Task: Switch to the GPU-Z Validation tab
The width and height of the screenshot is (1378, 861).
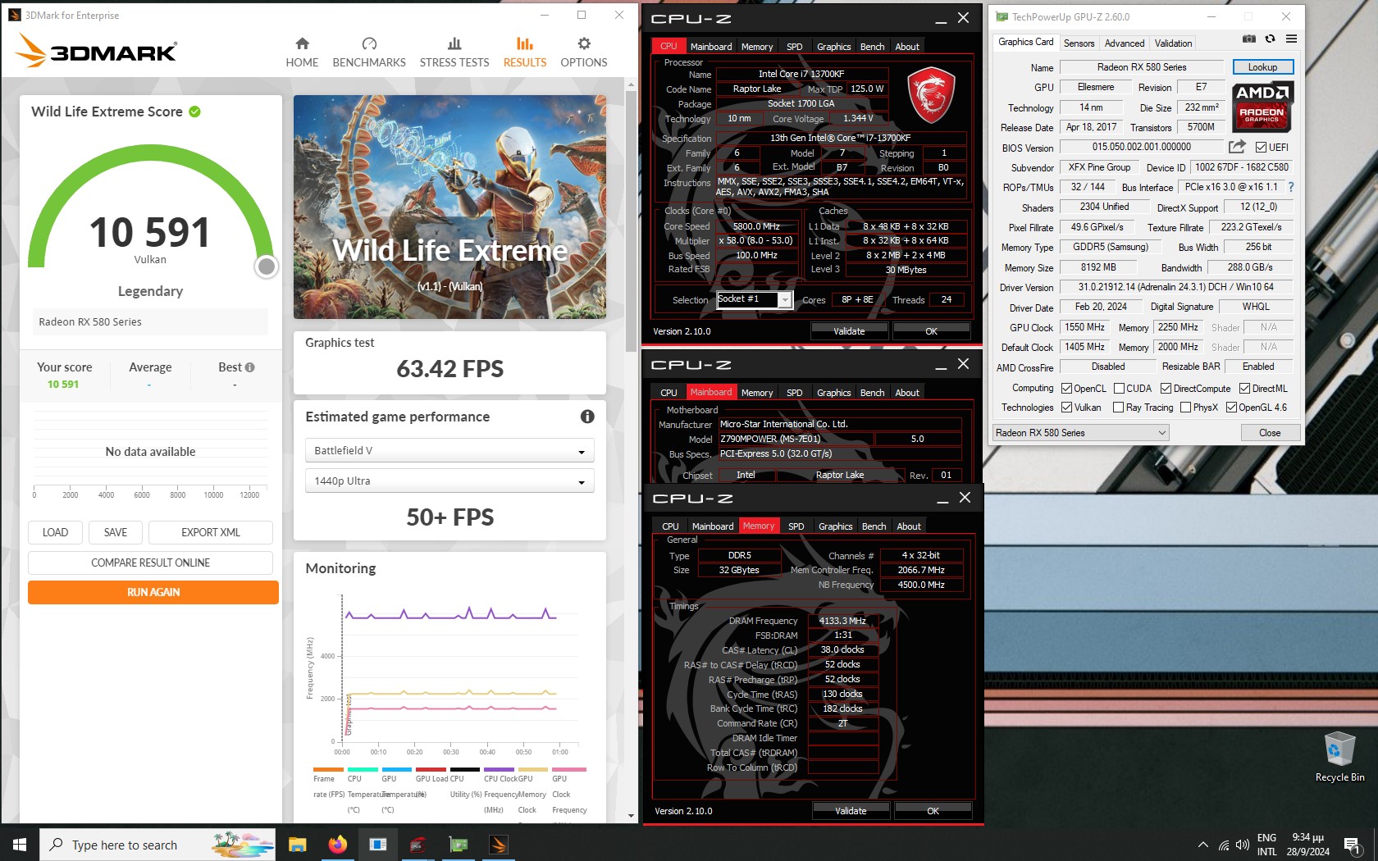Action: (1173, 43)
